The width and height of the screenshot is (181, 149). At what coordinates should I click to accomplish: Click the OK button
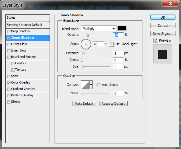163,17
